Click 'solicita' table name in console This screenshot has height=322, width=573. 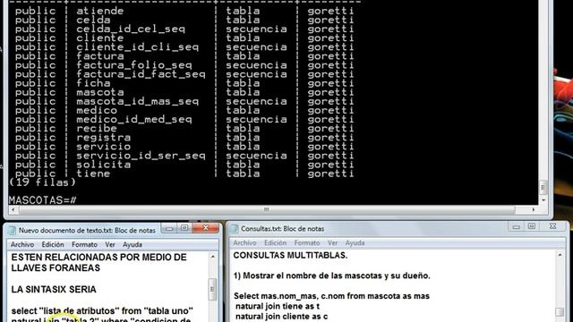point(104,165)
